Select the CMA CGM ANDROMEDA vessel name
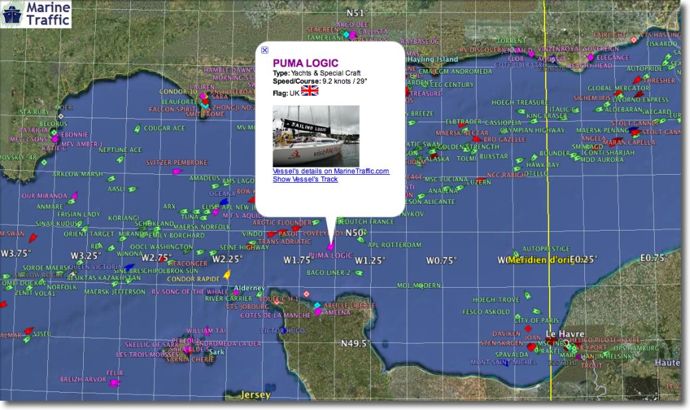Screen dimensions: 690x410 point(455,71)
